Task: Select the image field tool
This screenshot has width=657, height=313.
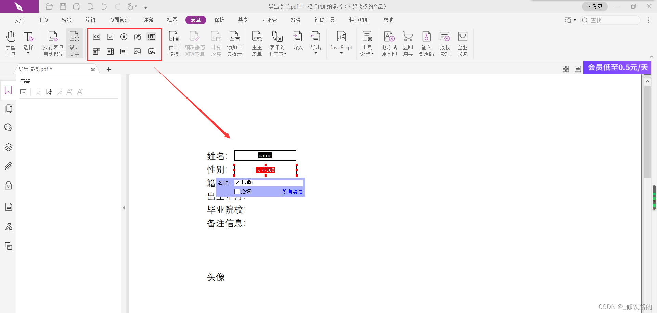Action: (x=137, y=51)
